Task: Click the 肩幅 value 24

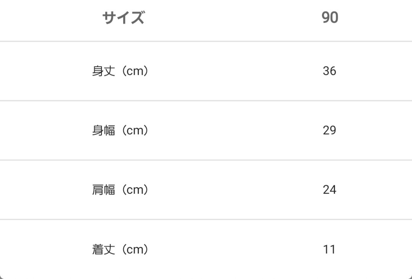Action: [x=329, y=190]
